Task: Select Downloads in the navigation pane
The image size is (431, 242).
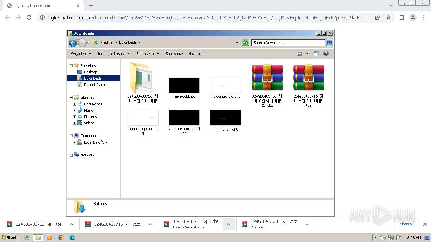Action: point(93,78)
